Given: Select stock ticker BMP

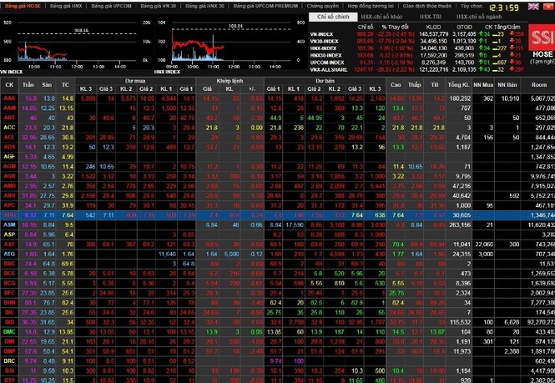Looking at the screenshot, I should click(9, 351).
